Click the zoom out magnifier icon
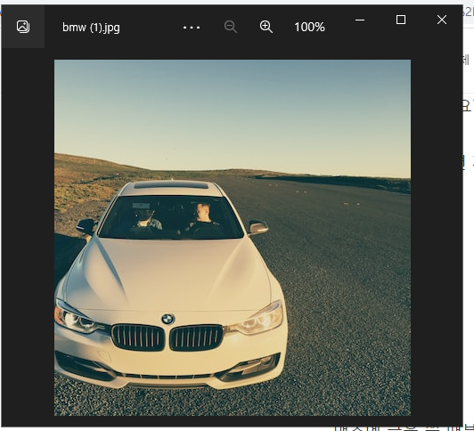Image resolution: width=474 pixels, height=431 pixels. (x=231, y=27)
